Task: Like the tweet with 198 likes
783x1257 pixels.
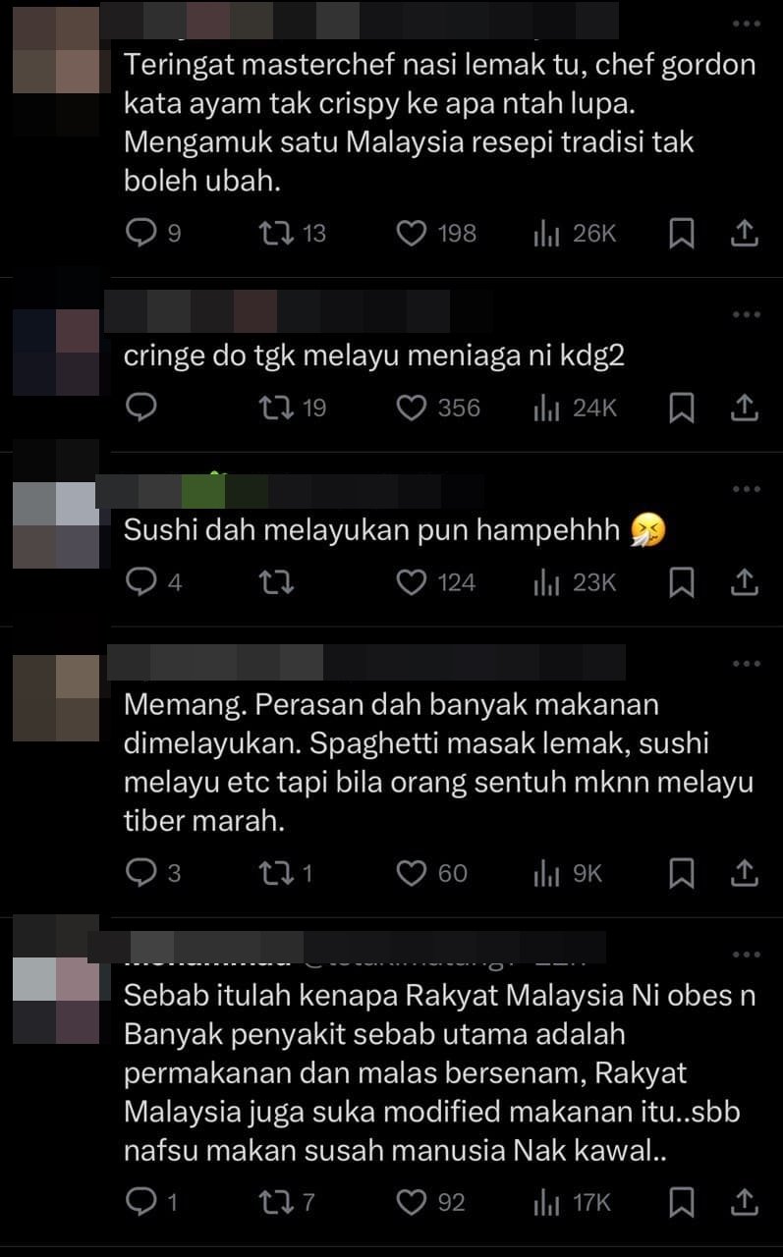Action: coord(436,233)
